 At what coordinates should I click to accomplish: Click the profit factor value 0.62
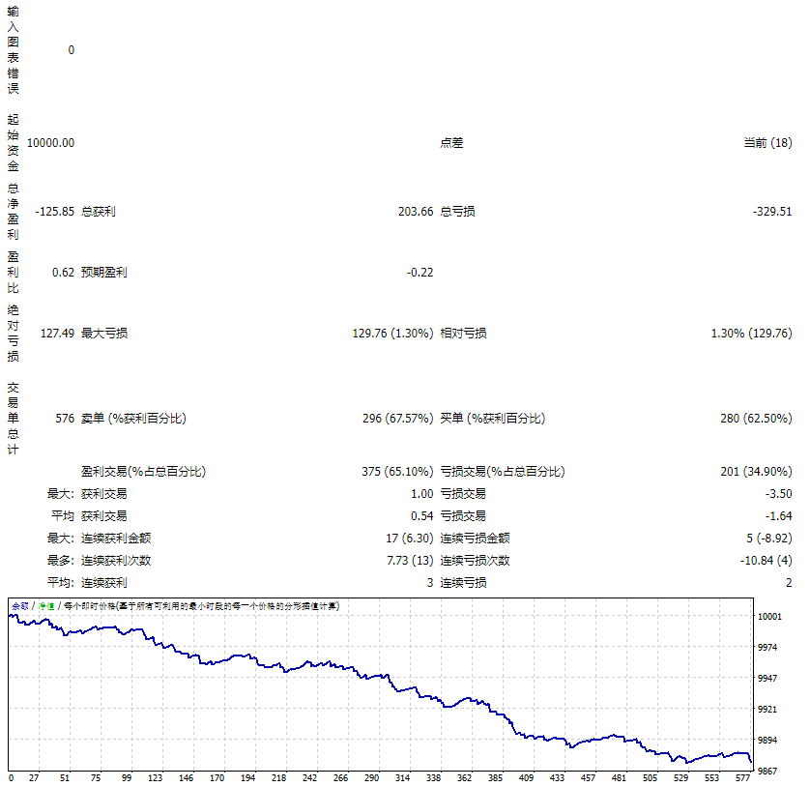(63, 273)
